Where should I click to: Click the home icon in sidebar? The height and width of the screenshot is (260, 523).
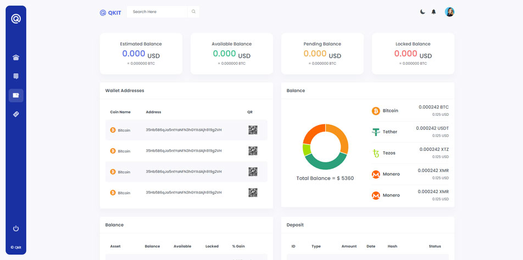(x=16, y=58)
